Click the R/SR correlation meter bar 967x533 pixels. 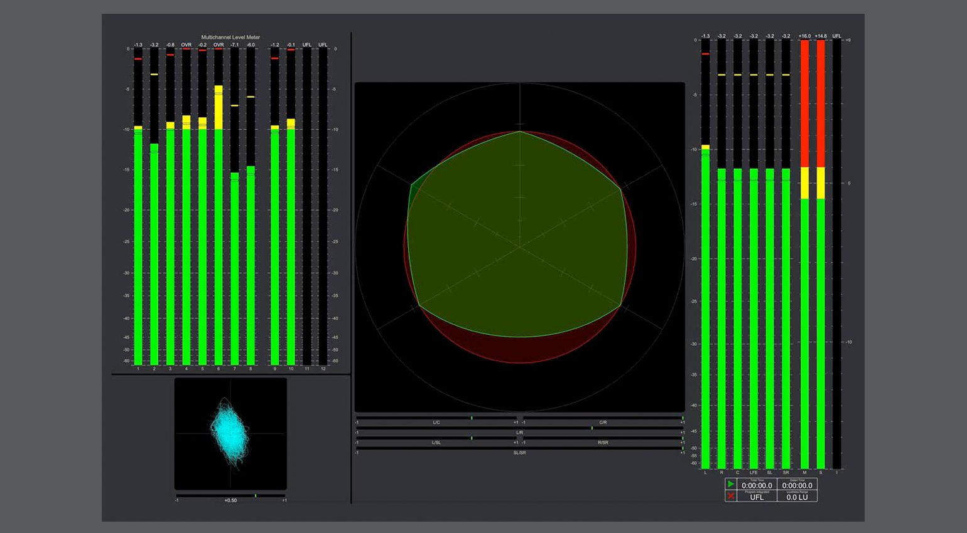click(x=603, y=438)
